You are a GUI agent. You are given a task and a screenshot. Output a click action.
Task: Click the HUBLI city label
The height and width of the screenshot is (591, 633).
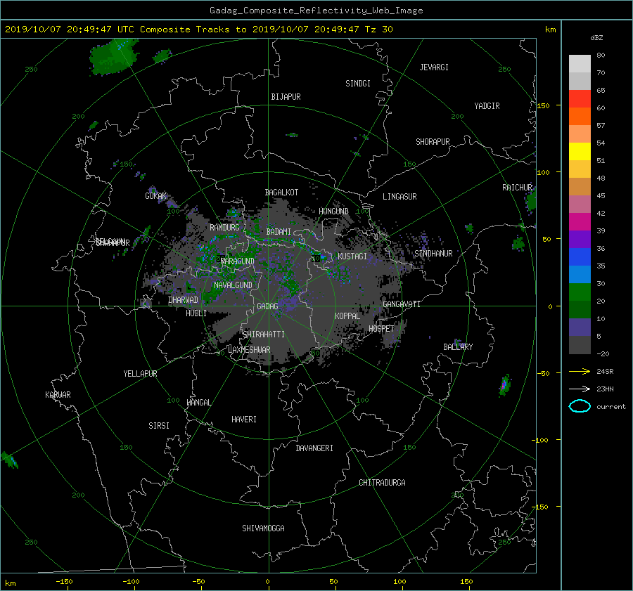click(x=196, y=313)
